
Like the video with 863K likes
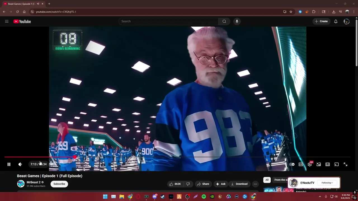[176, 184]
